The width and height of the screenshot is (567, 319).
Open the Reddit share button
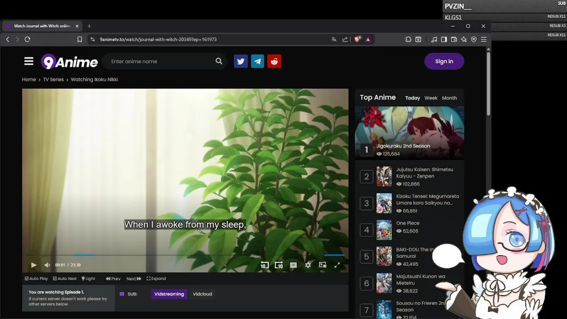pos(274,61)
